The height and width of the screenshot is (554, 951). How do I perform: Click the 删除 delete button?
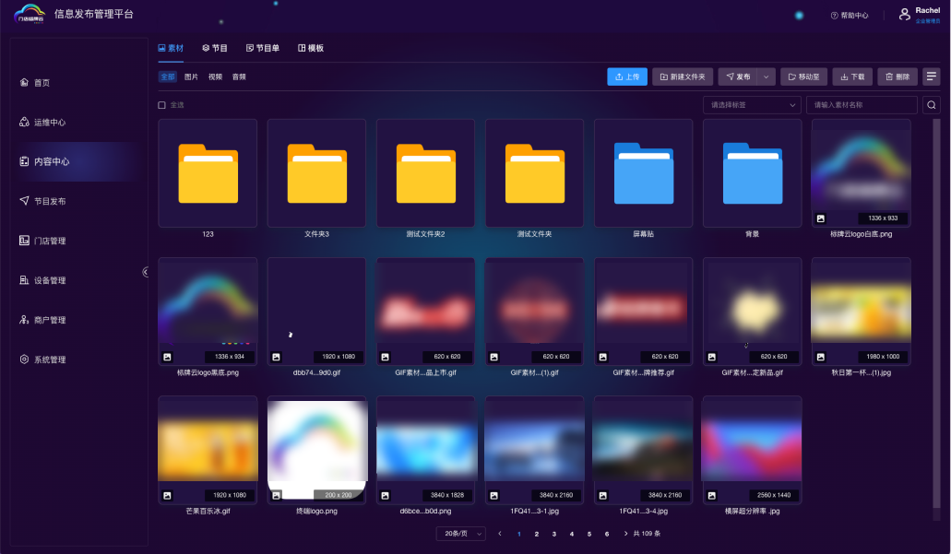898,77
